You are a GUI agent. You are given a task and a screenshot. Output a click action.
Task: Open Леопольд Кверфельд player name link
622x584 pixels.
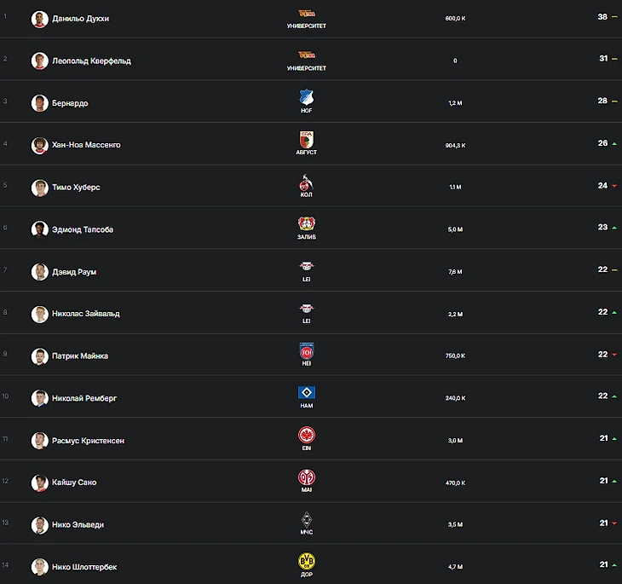pyautogui.click(x=92, y=61)
